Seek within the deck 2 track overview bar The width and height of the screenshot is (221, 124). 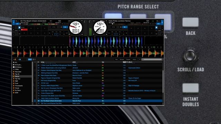click(128, 24)
